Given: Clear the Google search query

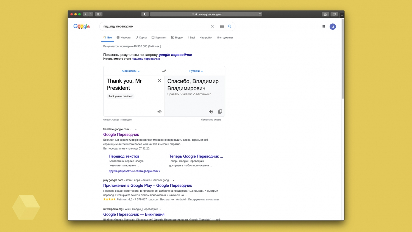Looking at the screenshot, I should click(212, 26).
